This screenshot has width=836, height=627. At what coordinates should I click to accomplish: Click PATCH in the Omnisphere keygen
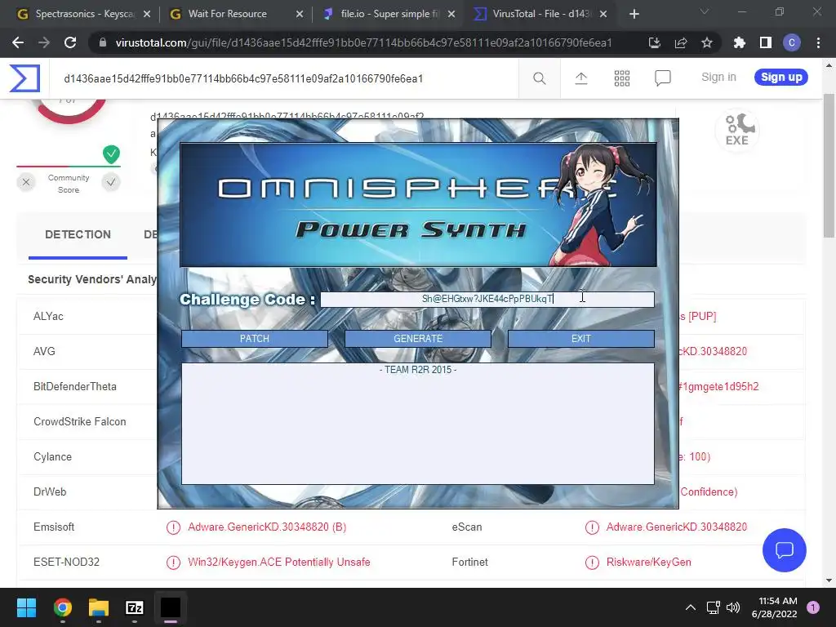point(255,339)
